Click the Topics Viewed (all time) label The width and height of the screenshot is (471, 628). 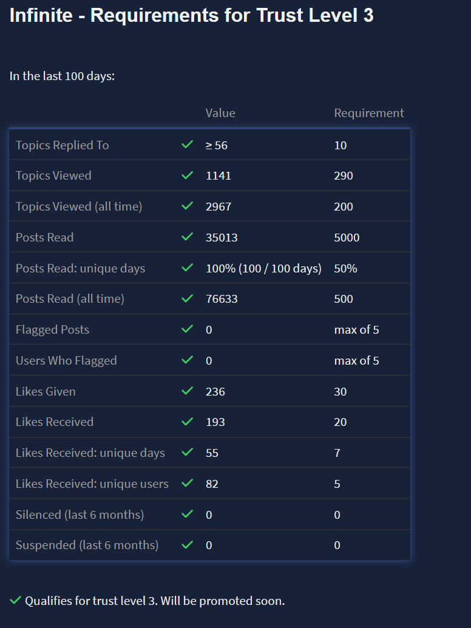pos(79,206)
